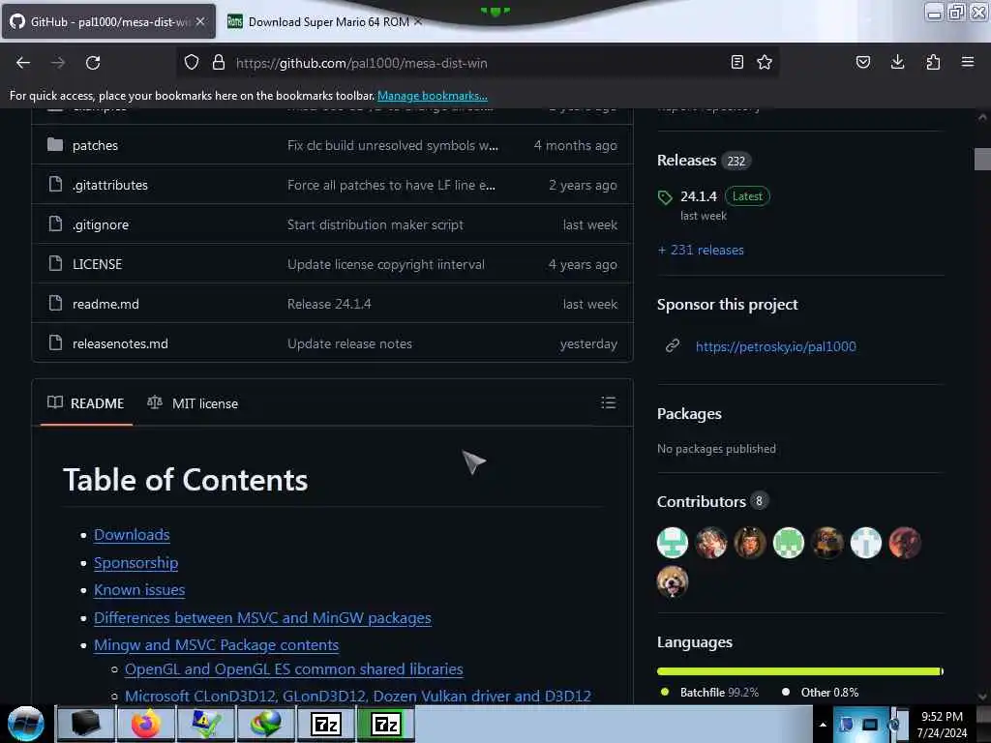The height and width of the screenshot is (743, 991).
Task: Open OpenGL and OpenGL ES common shared libraries
Action: click(x=294, y=669)
